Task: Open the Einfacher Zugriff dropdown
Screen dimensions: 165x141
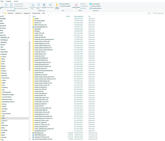Action: pos(65,6)
